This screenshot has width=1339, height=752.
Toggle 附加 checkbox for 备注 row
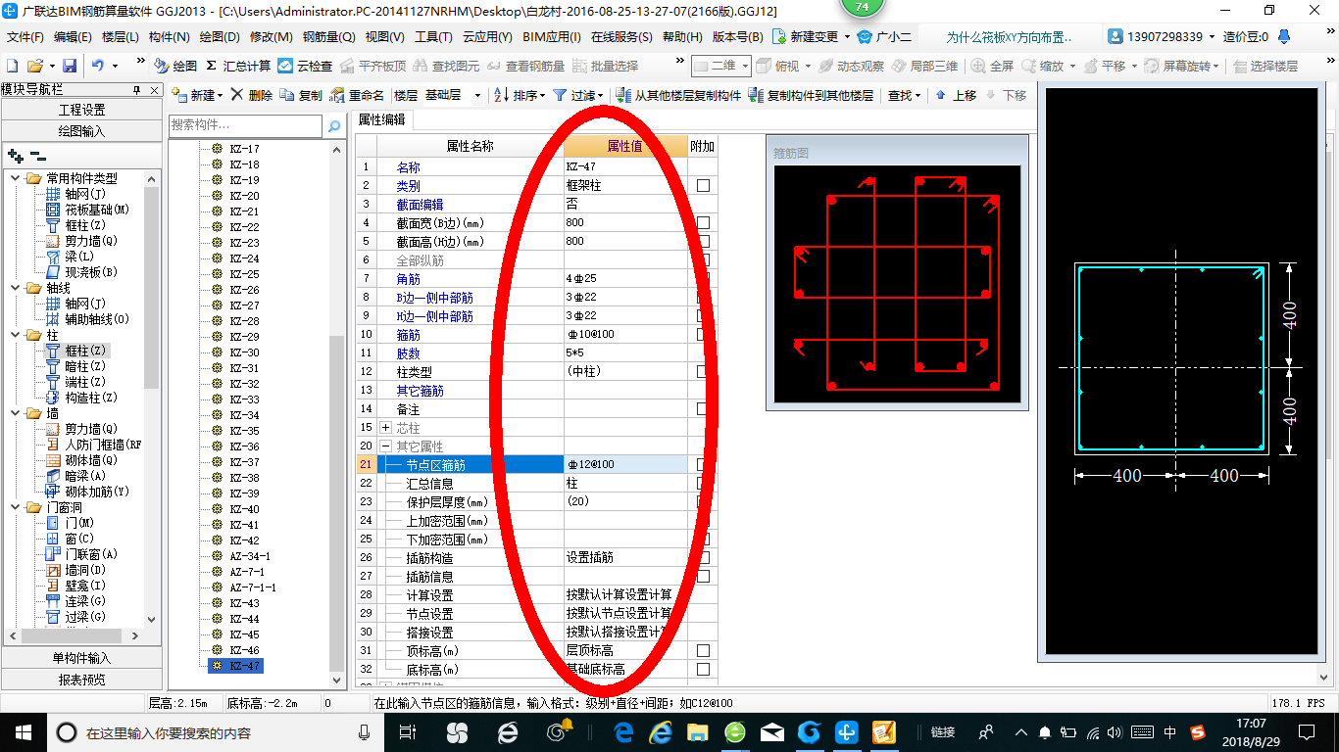(703, 409)
